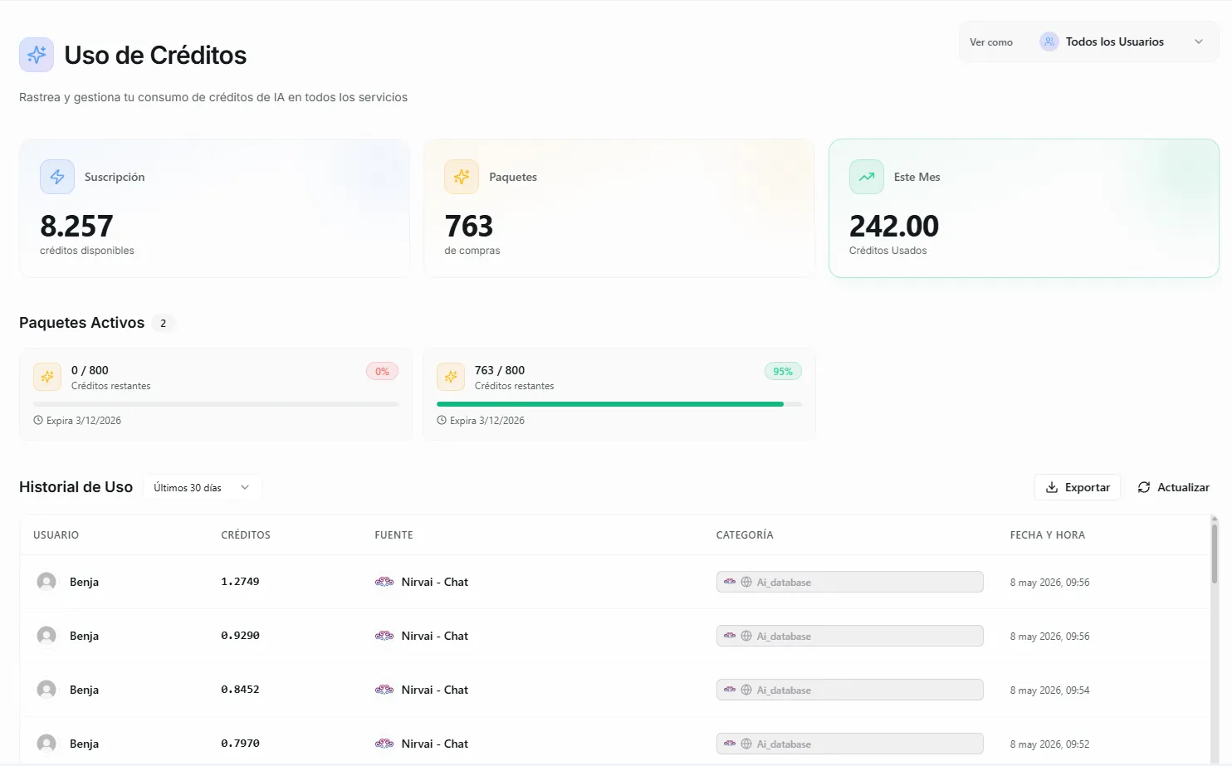Open the Últimos 30 días period dropdown
This screenshot has height=766, width=1232.
(x=203, y=487)
